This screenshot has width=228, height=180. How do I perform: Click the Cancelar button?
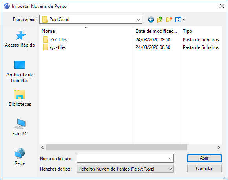[x=204, y=169]
